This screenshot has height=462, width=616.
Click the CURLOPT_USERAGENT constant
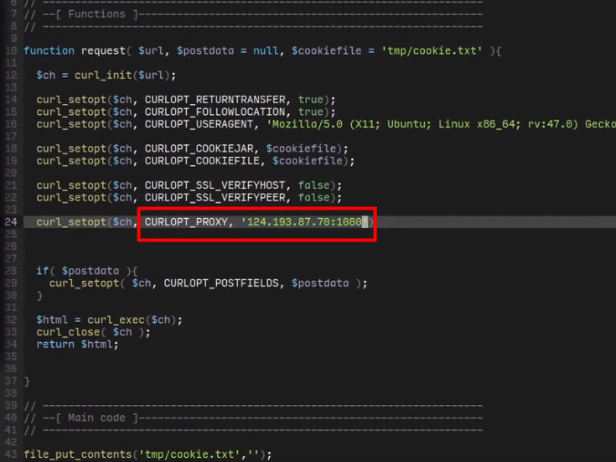click(x=199, y=124)
